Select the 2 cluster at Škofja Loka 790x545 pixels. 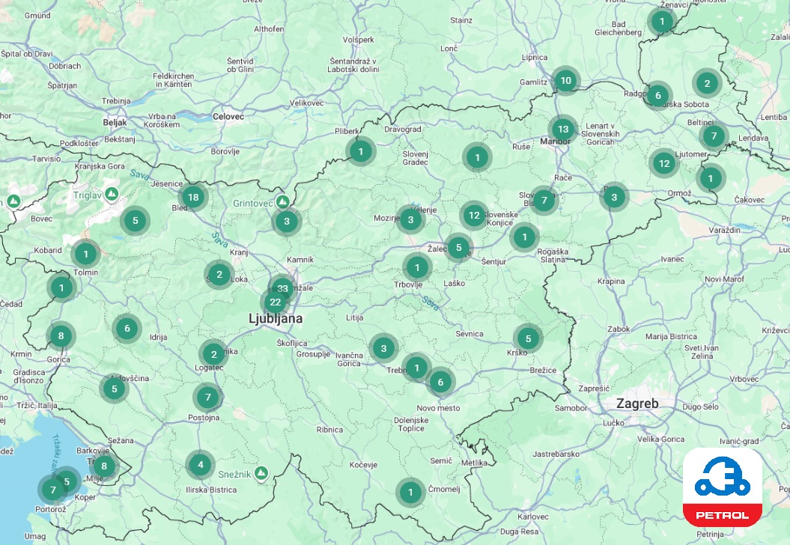219,275
